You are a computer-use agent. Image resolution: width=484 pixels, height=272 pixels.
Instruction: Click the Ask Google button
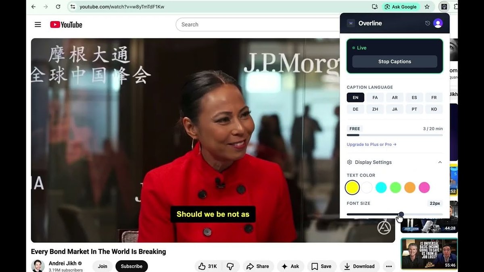[x=401, y=7]
